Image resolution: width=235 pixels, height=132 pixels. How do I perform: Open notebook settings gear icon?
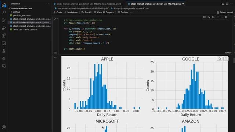tap(223, 4)
